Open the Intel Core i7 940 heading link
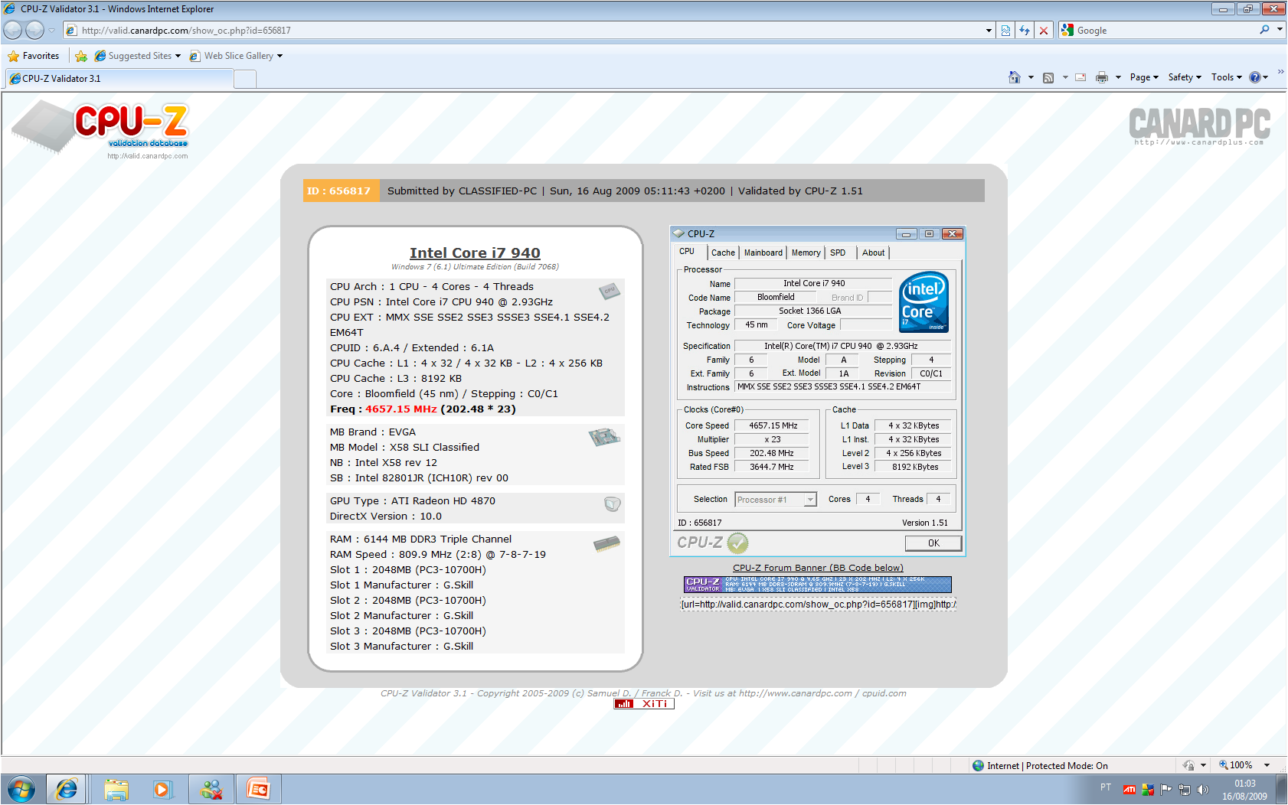 click(475, 253)
